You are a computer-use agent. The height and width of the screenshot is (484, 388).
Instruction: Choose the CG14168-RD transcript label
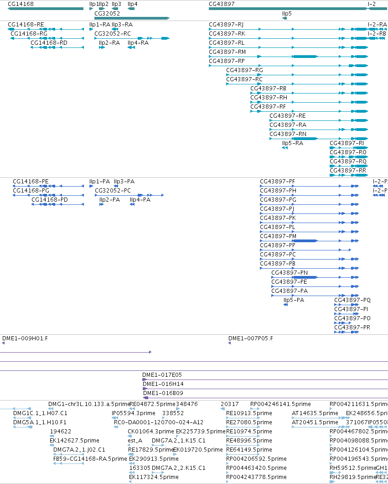pyautogui.click(x=49, y=42)
